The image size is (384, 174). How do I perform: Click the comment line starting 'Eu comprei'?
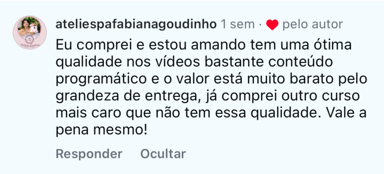tap(204, 45)
